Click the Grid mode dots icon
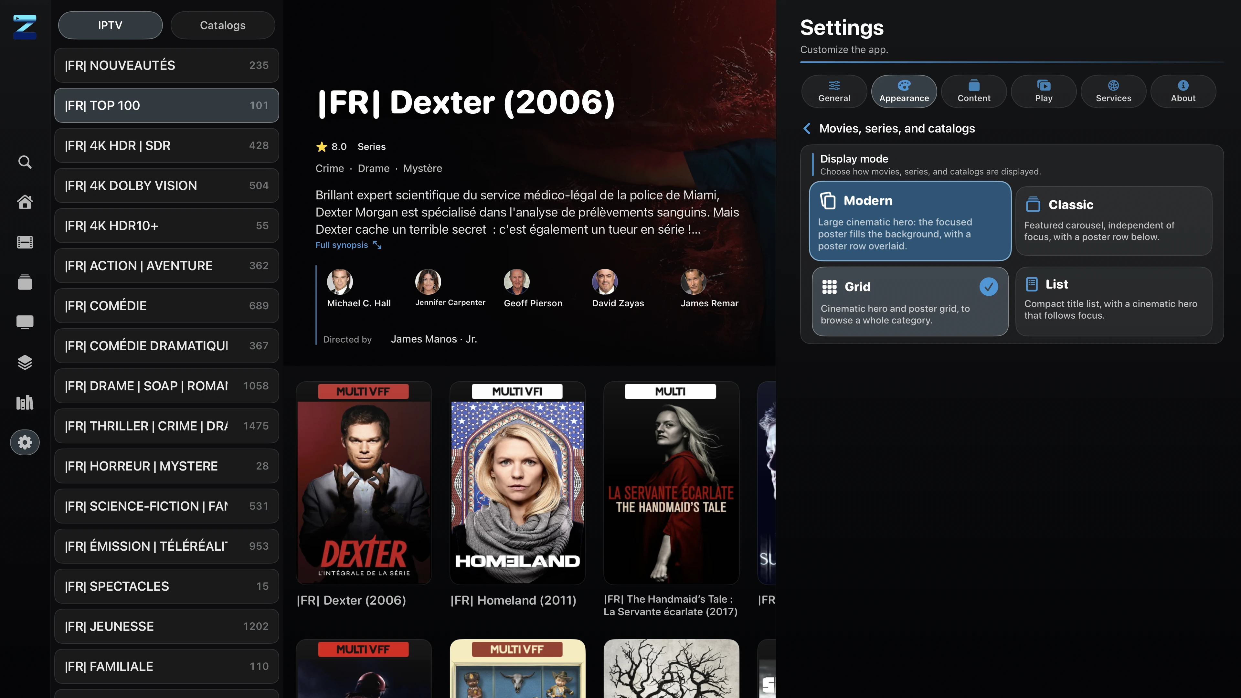 (829, 287)
